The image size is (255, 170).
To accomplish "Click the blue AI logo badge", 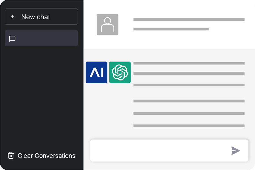I will point(96,73).
